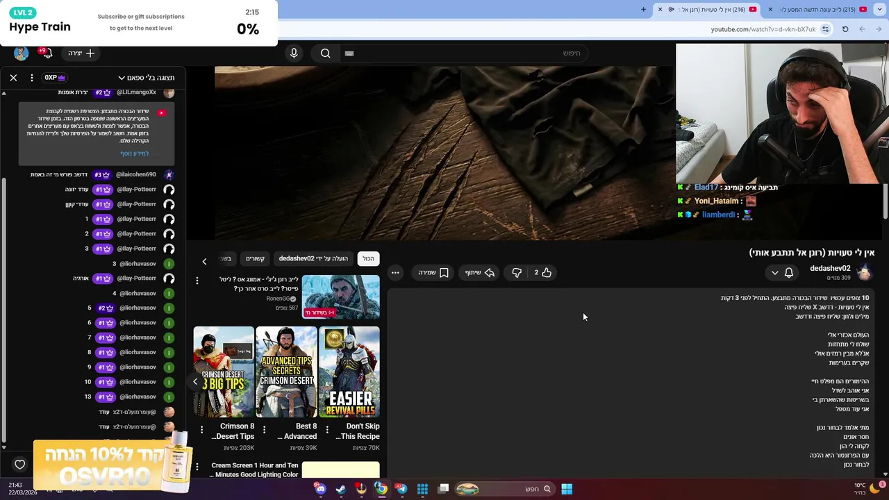Image resolution: width=889 pixels, height=500 pixels.
Task: Open the site settings icon in address bar
Action: pos(825,29)
